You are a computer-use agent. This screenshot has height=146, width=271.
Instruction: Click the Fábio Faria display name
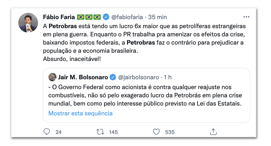pyautogui.click(x=59, y=17)
